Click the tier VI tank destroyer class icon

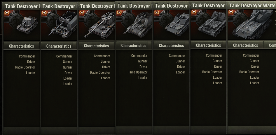[119, 12]
